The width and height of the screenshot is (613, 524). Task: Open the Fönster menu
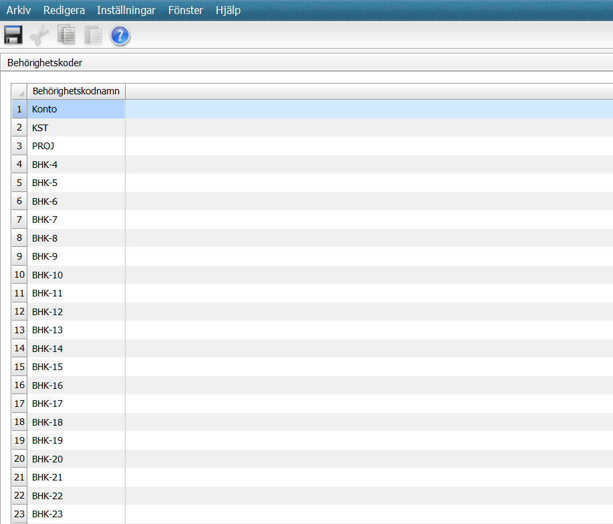pos(186,10)
